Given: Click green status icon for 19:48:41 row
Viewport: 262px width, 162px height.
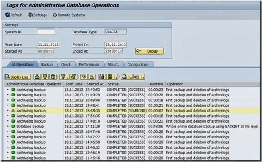Looking at the screenshot, I should click(13, 105).
